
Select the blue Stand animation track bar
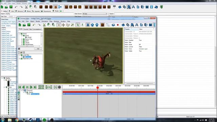point(109,94)
